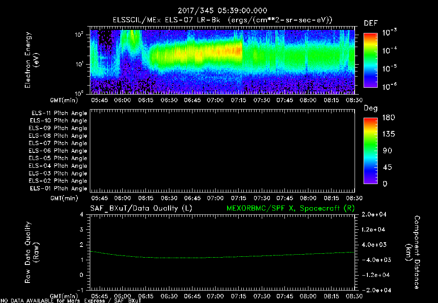Click the timestamp title 2017/345 05:39:00.000
This screenshot has height=303, width=438.
[x=222, y=11]
